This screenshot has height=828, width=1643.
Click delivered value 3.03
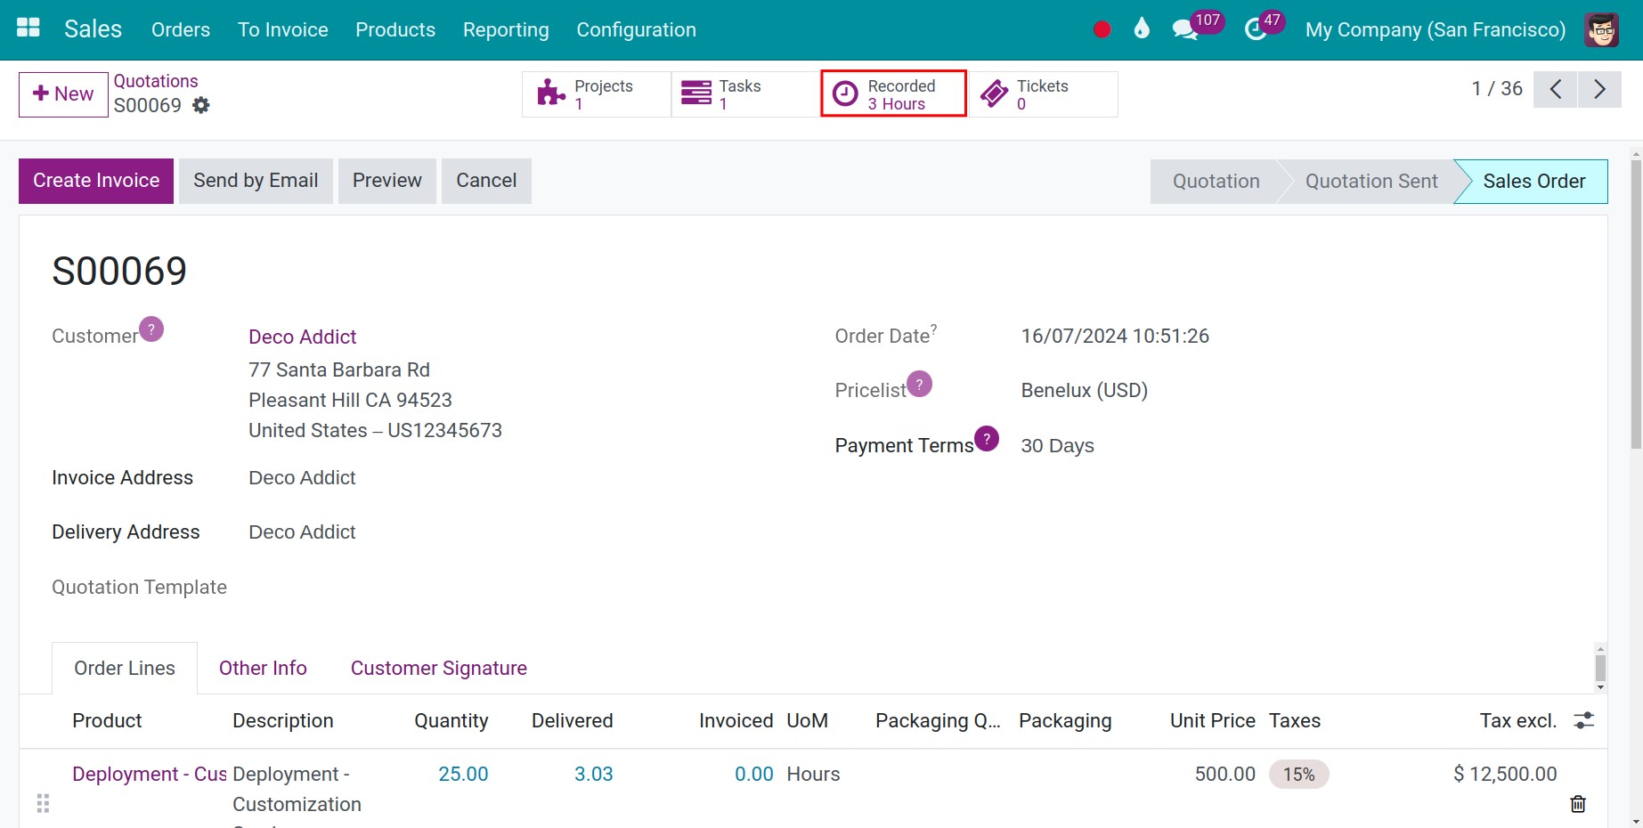594,775
